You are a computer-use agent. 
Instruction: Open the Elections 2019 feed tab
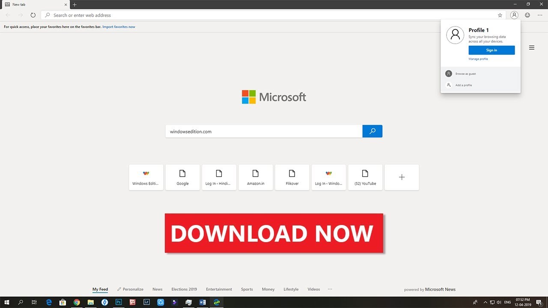coord(184,289)
